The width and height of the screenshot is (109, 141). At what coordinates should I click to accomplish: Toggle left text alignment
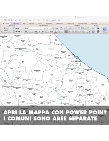click(x=66, y=31)
